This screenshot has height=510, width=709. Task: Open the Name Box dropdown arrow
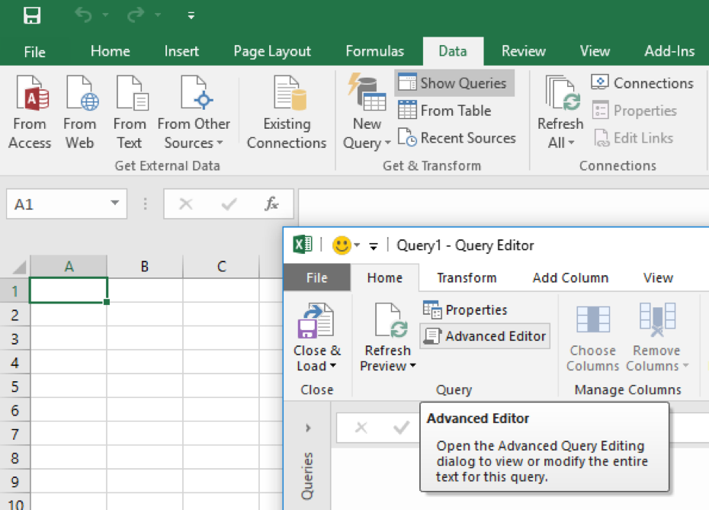[115, 204]
